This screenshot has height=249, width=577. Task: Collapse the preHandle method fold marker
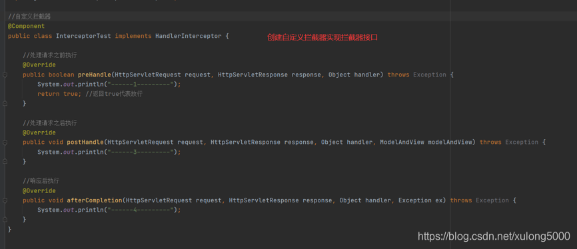5,75
